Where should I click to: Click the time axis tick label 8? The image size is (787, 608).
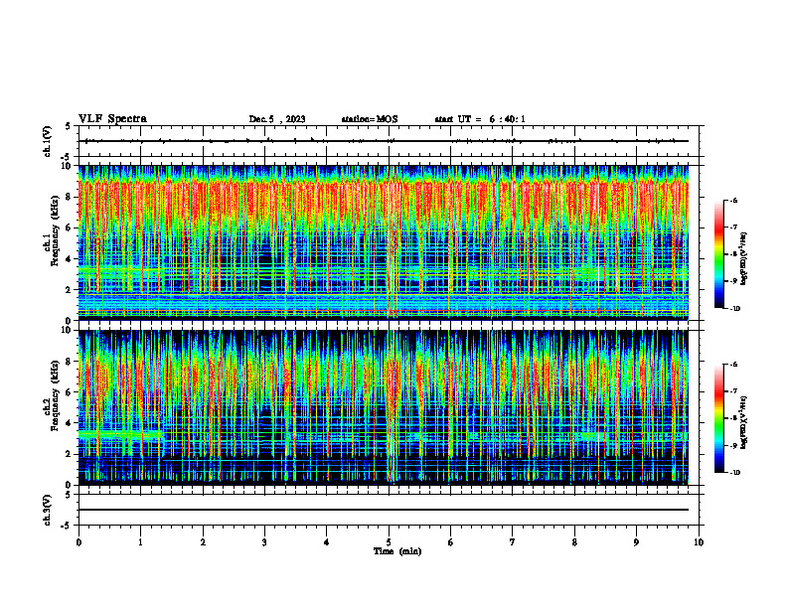tap(574, 542)
